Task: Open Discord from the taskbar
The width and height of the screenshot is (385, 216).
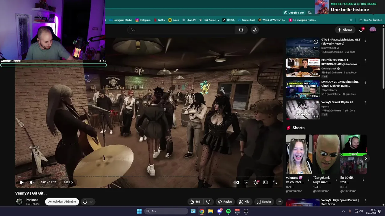Action: pyautogui.click(x=220, y=211)
